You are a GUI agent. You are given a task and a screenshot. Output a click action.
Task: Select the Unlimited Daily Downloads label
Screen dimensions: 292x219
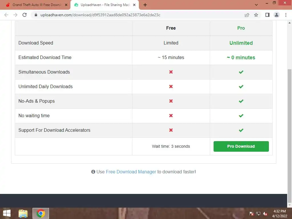(45, 86)
